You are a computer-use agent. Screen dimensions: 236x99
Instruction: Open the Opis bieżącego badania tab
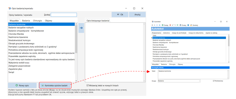pyautogui.click(x=98, y=21)
